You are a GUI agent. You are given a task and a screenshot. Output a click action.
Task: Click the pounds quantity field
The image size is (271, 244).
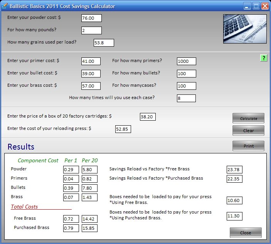(91, 30)
